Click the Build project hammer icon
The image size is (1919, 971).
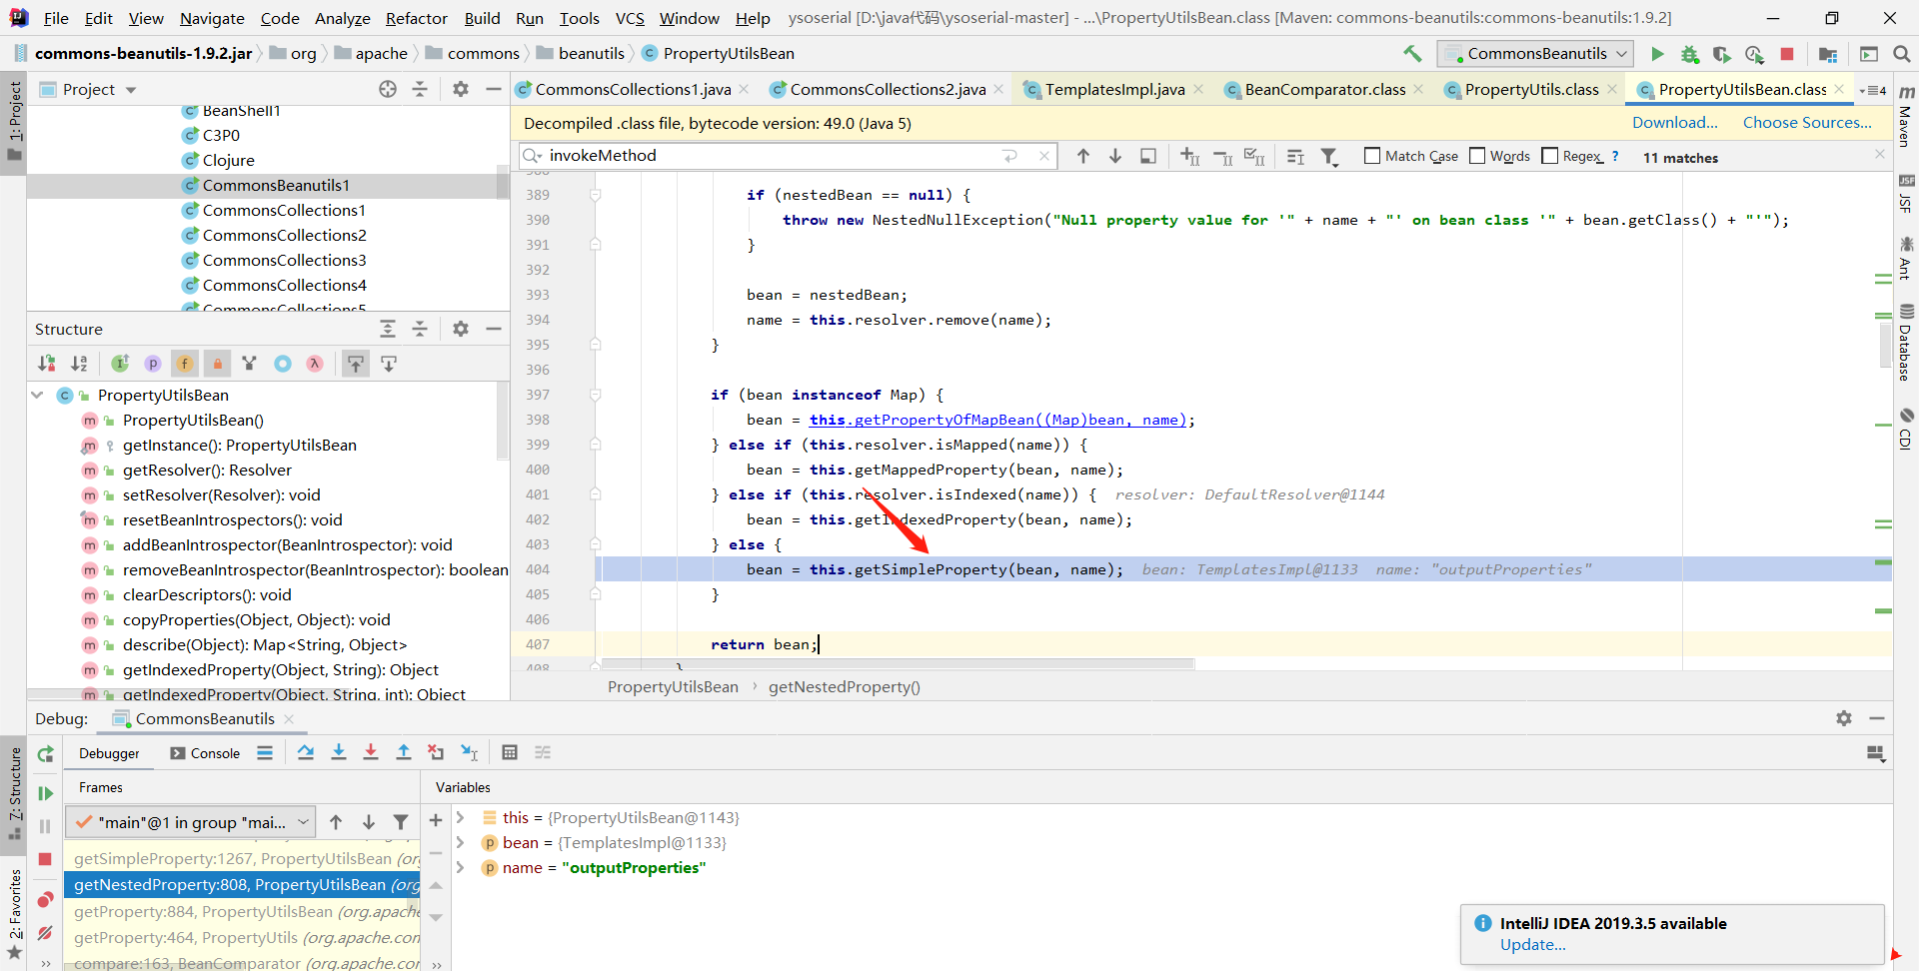1412,54
